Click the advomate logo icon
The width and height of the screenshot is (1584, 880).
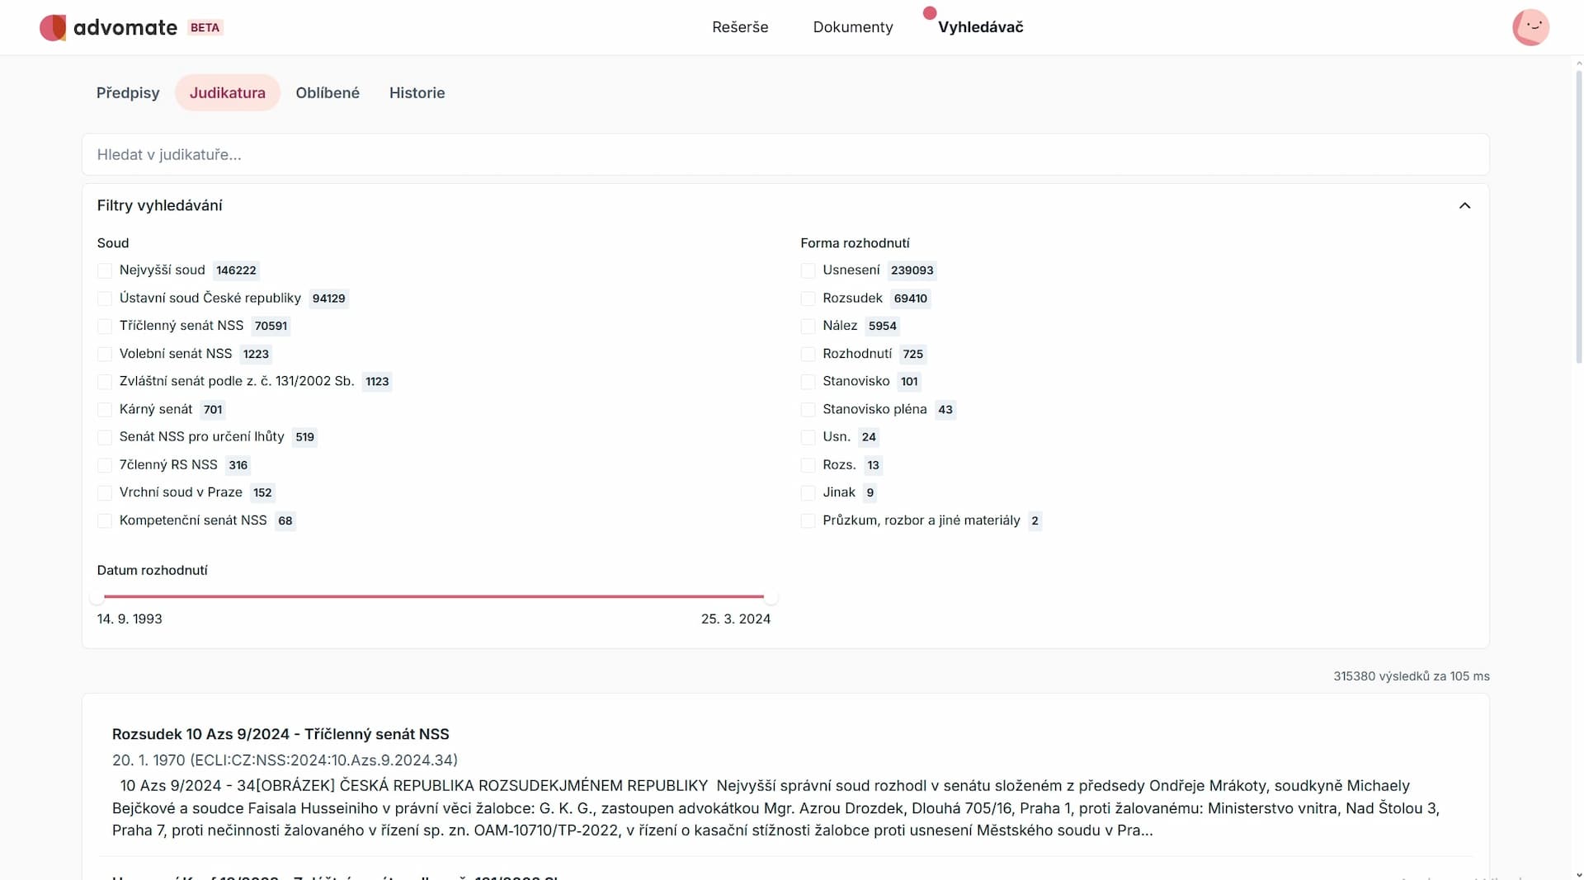(x=53, y=27)
